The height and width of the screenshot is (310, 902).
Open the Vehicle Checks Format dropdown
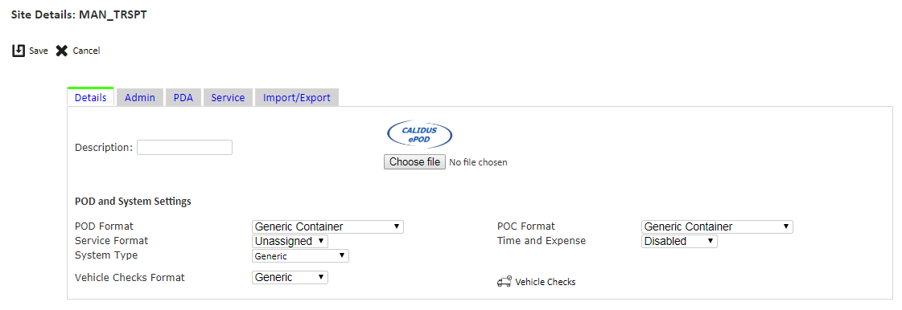290,277
